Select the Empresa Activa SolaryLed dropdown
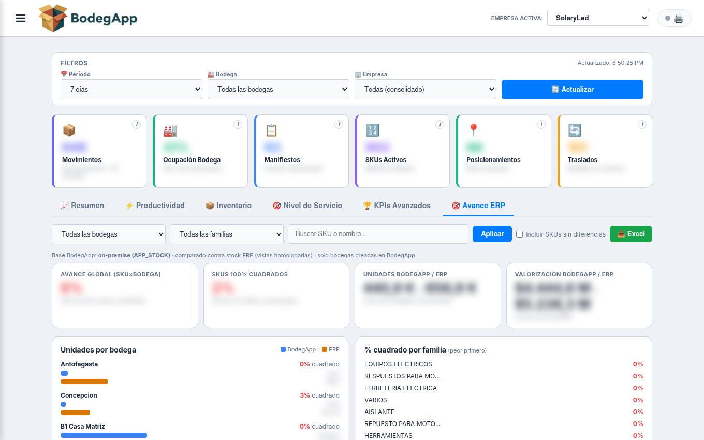 click(598, 18)
